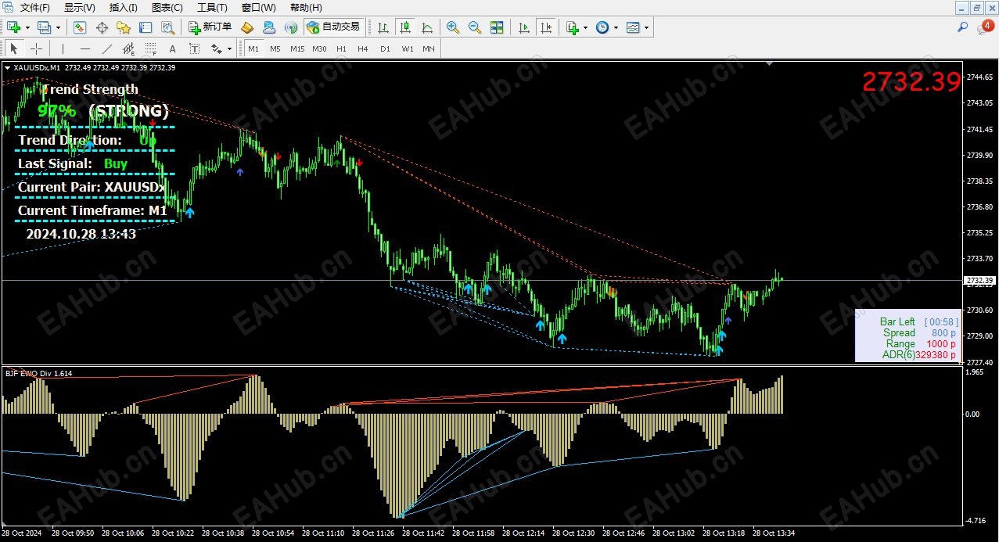This screenshot has height=542, width=999.
Task: Select the equidistant channel tool
Action: click(129, 48)
